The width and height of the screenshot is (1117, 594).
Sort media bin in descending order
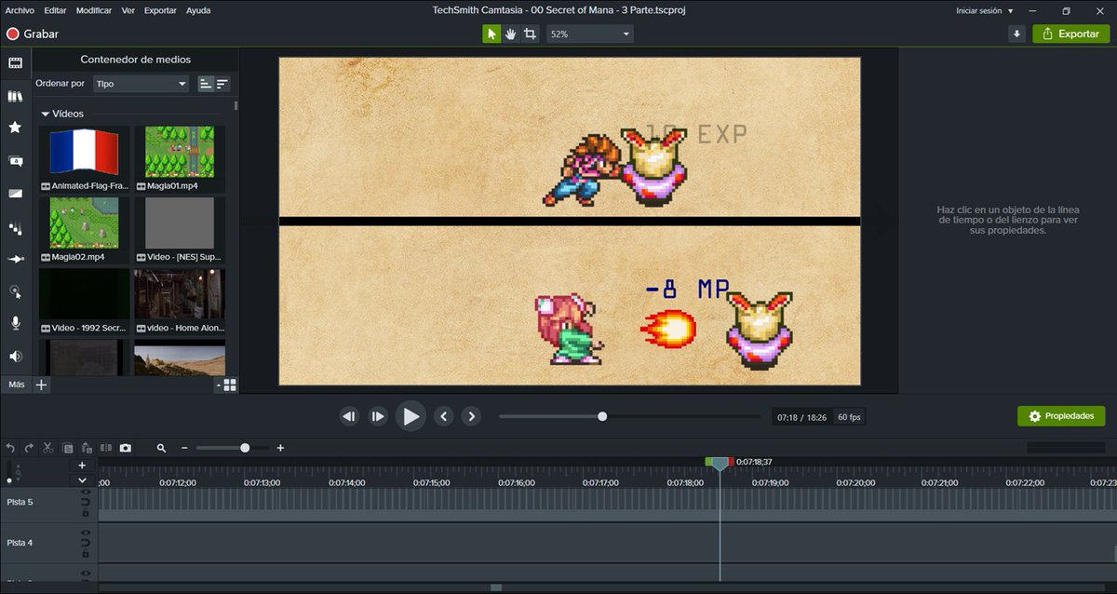[222, 84]
